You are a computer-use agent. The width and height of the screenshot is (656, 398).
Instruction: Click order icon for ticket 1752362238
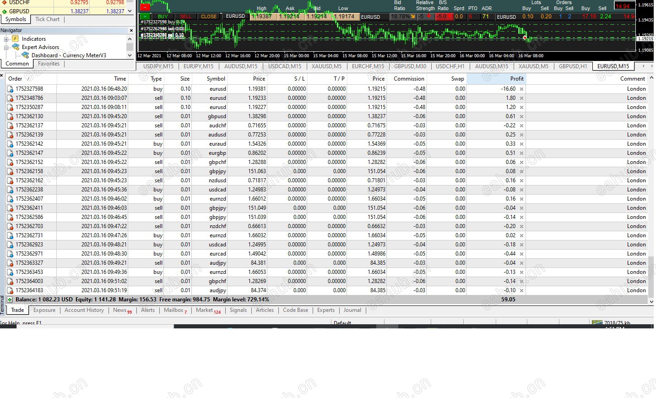10,190
